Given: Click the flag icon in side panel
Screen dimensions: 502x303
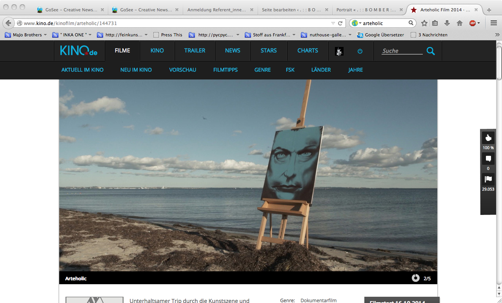Looking at the screenshot, I should 488,179.
